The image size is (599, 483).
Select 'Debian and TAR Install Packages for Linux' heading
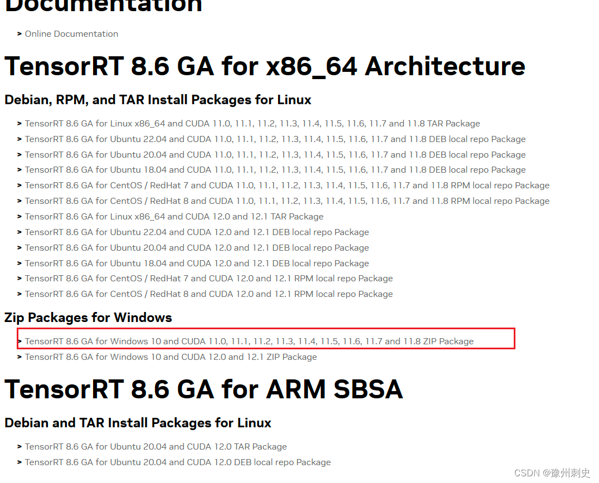138,423
